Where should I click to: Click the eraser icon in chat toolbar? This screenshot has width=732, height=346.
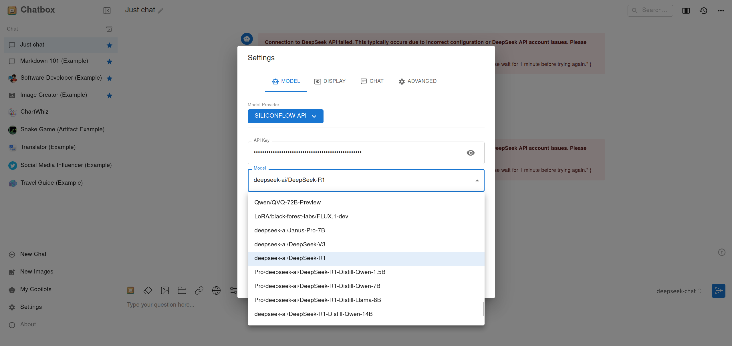[148, 291]
